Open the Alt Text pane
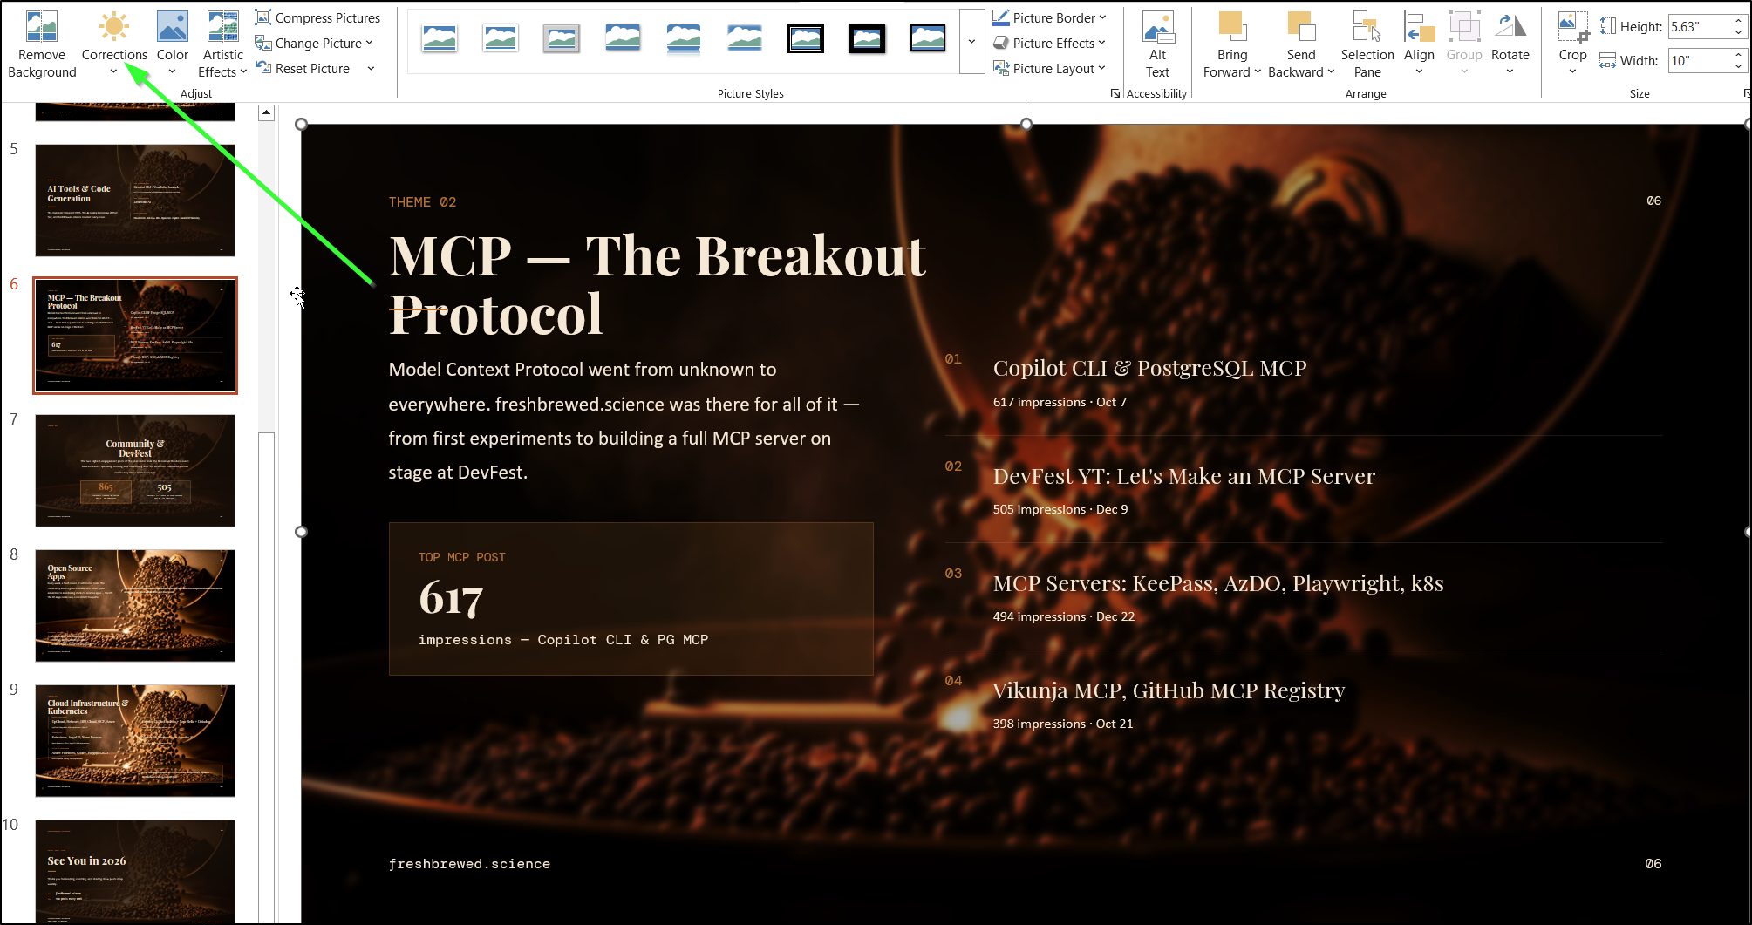Image resolution: width=1752 pixels, height=925 pixels. pyautogui.click(x=1157, y=44)
